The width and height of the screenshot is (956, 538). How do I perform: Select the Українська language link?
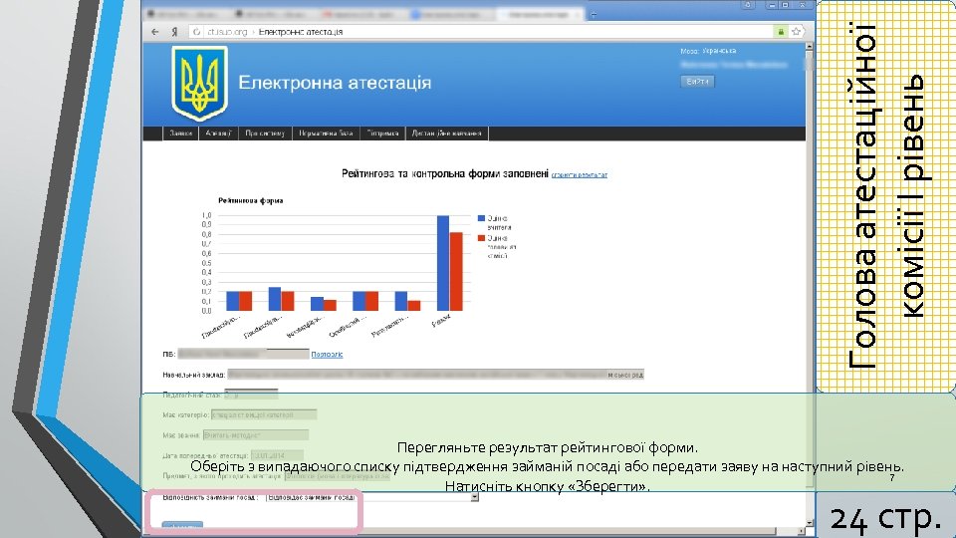click(719, 51)
